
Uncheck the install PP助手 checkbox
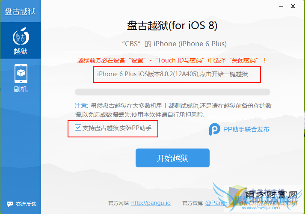coord(78,128)
